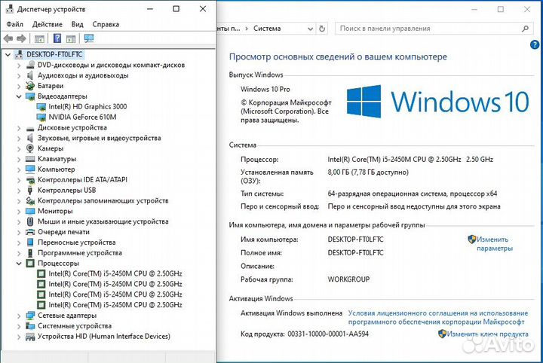Select the product code 00331-10000-00001-AA594
543x363 pixels.
click(x=328, y=334)
